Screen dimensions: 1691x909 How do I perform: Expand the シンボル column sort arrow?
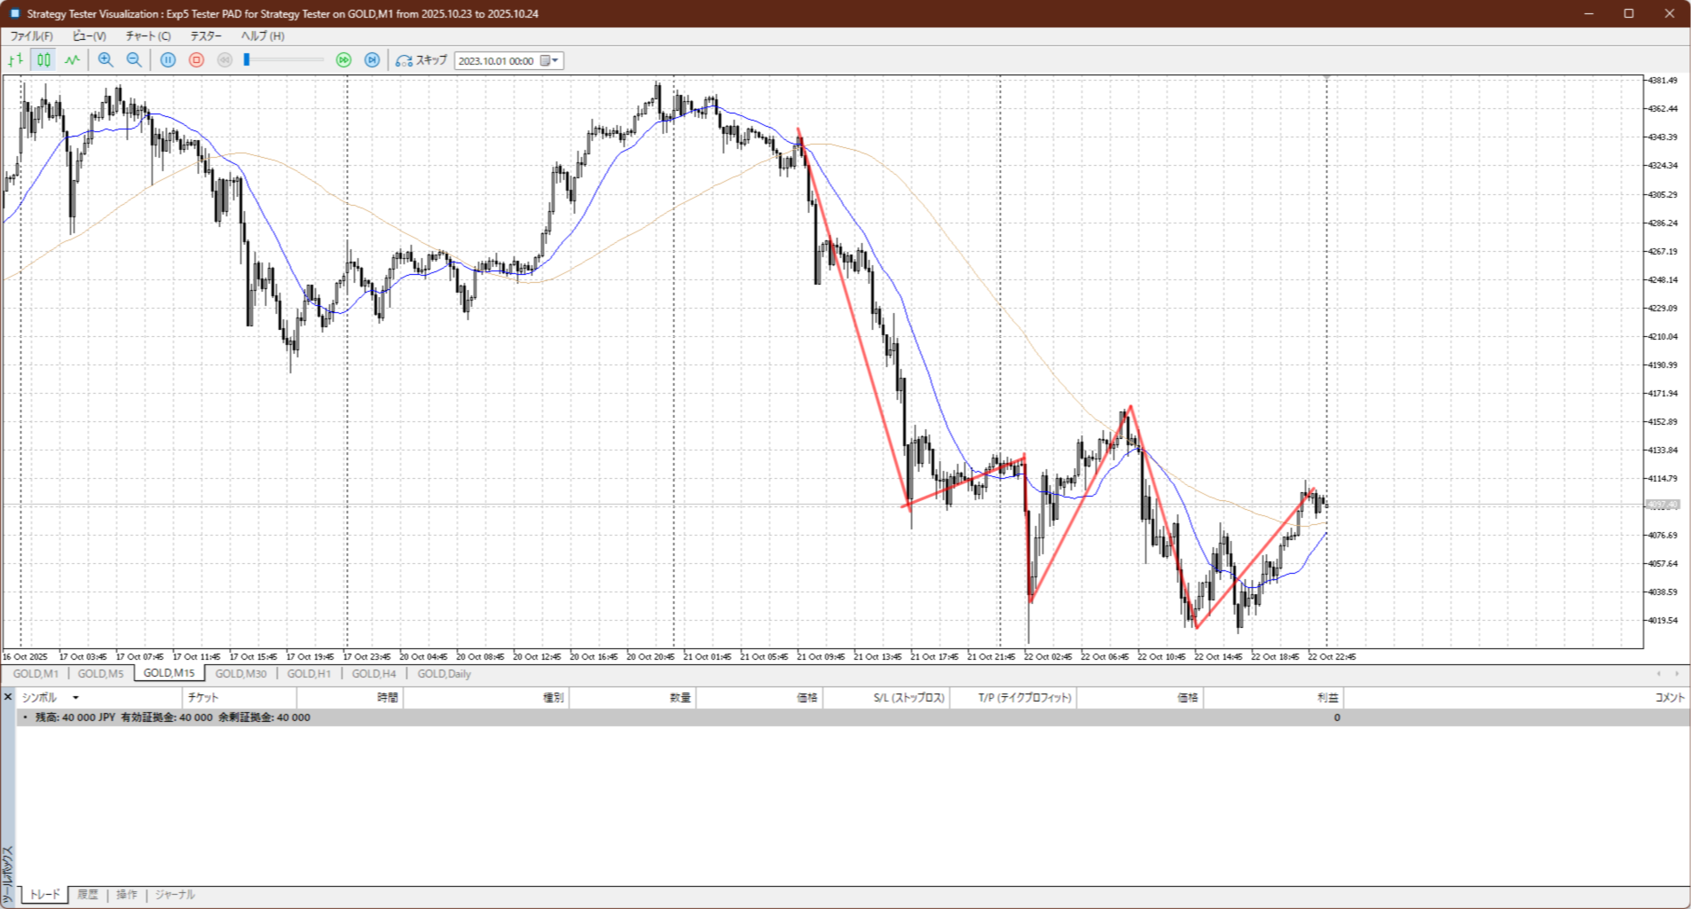[75, 698]
